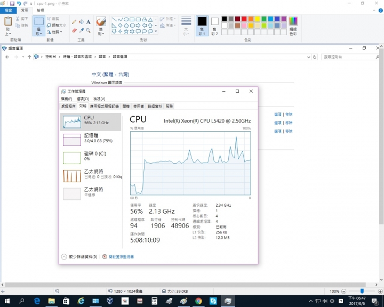Open the shape Outline (外框) dropdown
This screenshot has height=307, width=384.
pos(168,19)
